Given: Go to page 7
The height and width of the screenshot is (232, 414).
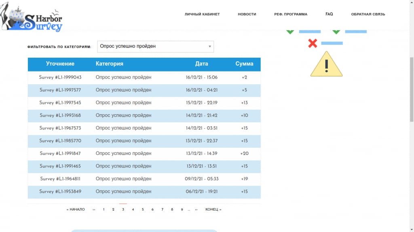Looking at the screenshot, I should click(162, 209).
